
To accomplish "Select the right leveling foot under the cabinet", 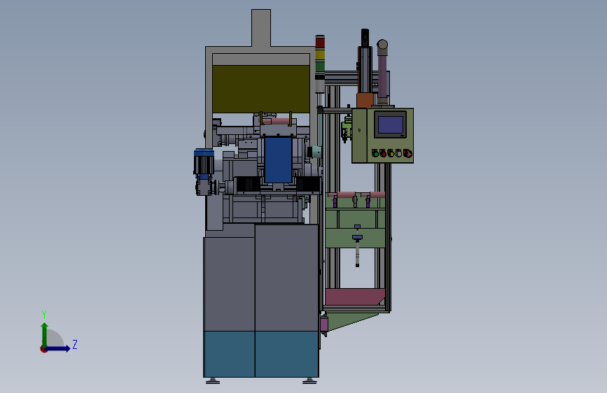I will (x=309, y=381).
